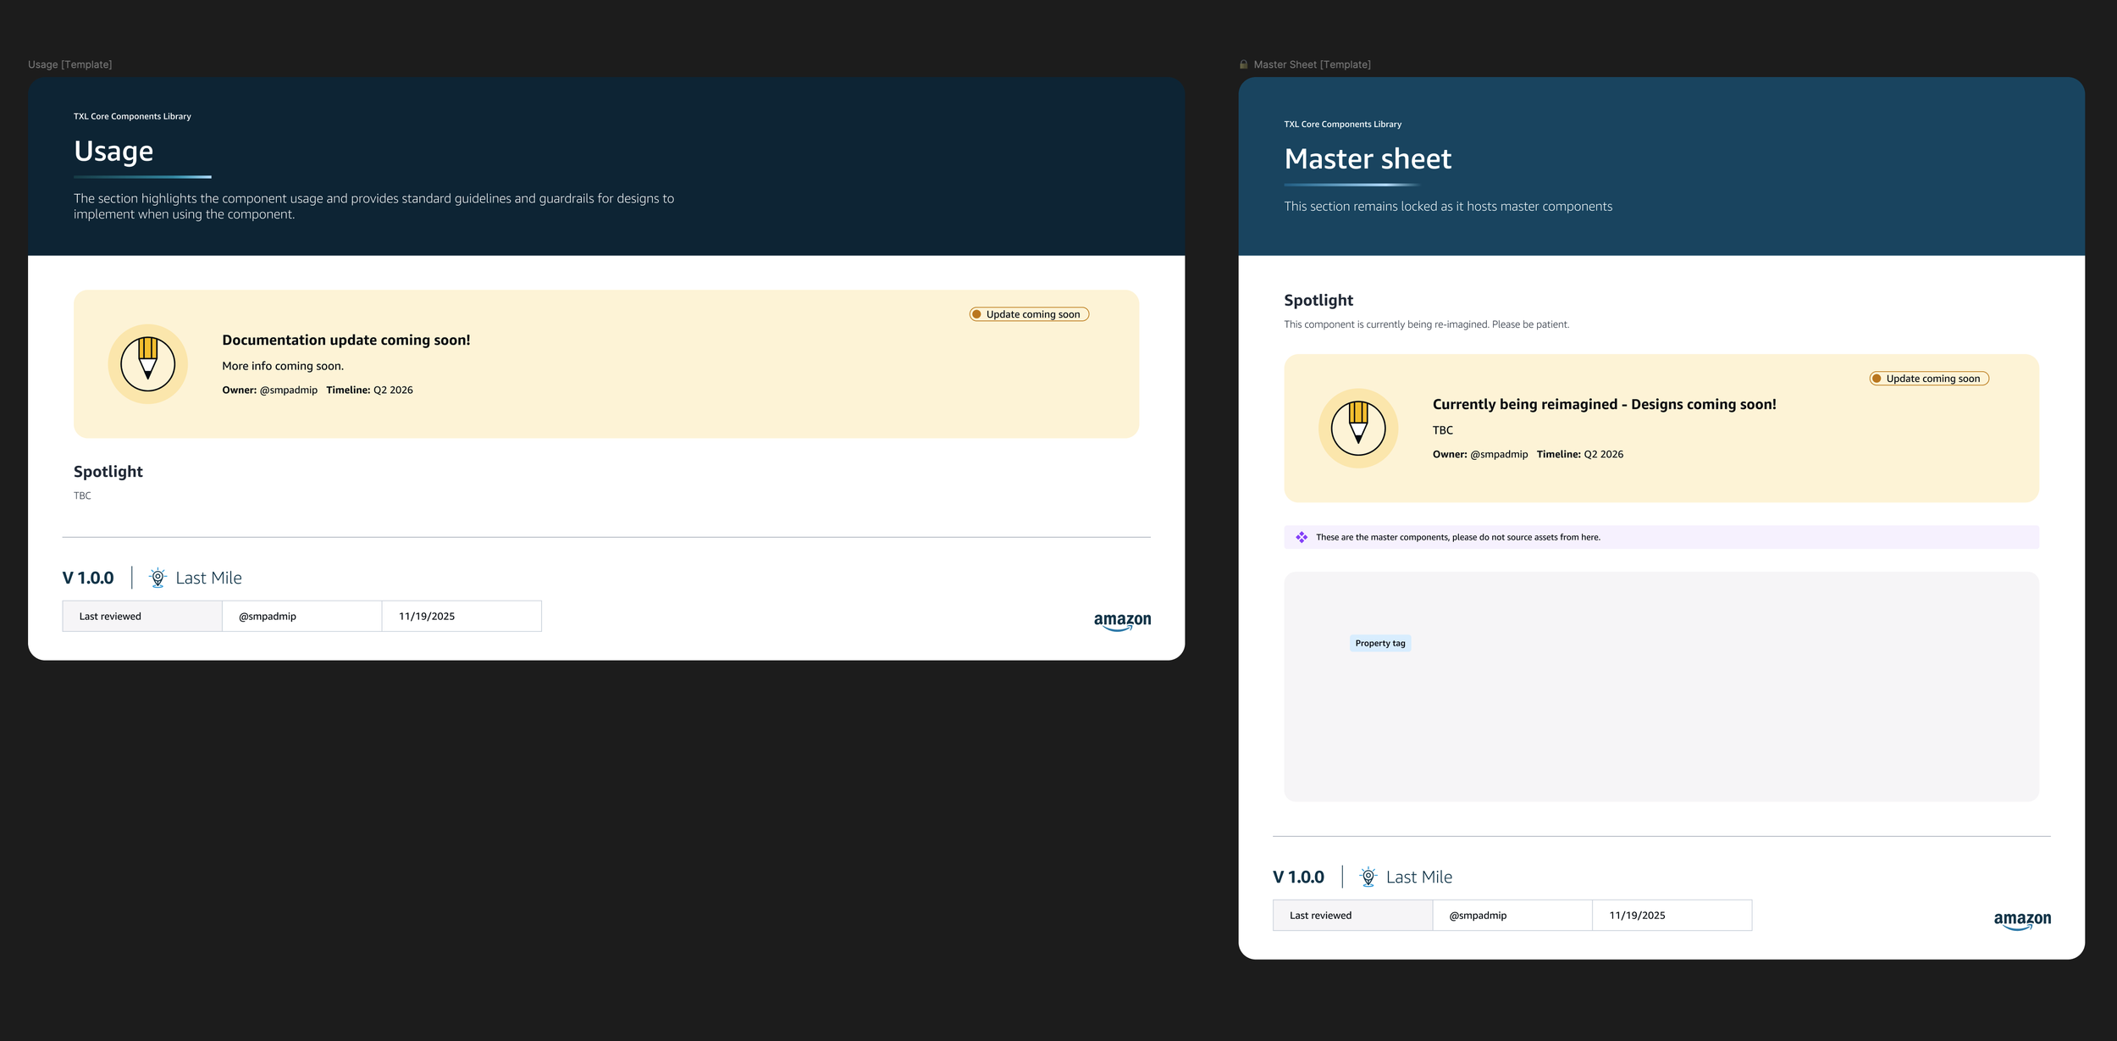Image resolution: width=2117 pixels, height=1041 pixels.
Task: Select More info coming soon. text
Action: (x=283, y=366)
